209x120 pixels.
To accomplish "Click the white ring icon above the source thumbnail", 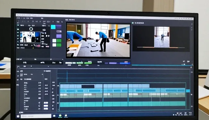I will tap(31, 29).
